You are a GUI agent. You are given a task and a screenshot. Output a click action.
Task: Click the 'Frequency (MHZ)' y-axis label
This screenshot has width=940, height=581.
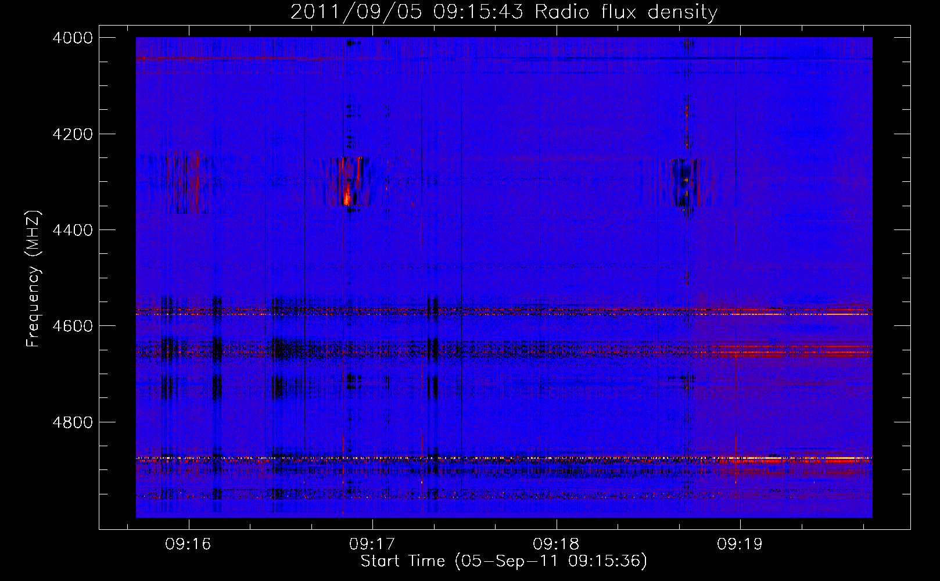(34, 279)
